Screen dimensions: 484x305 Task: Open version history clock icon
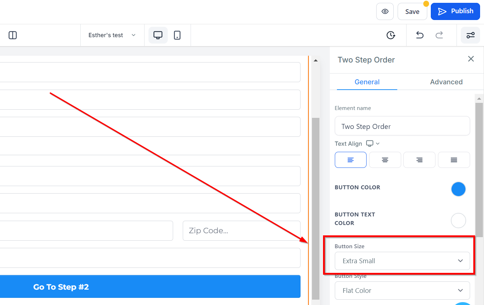(x=391, y=35)
